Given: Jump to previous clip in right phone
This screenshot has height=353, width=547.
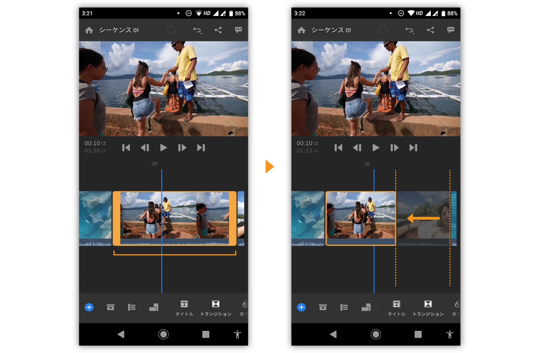Looking at the screenshot, I should (x=338, y=148).
